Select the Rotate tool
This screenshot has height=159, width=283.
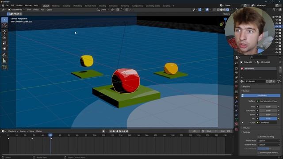[4, 37]
